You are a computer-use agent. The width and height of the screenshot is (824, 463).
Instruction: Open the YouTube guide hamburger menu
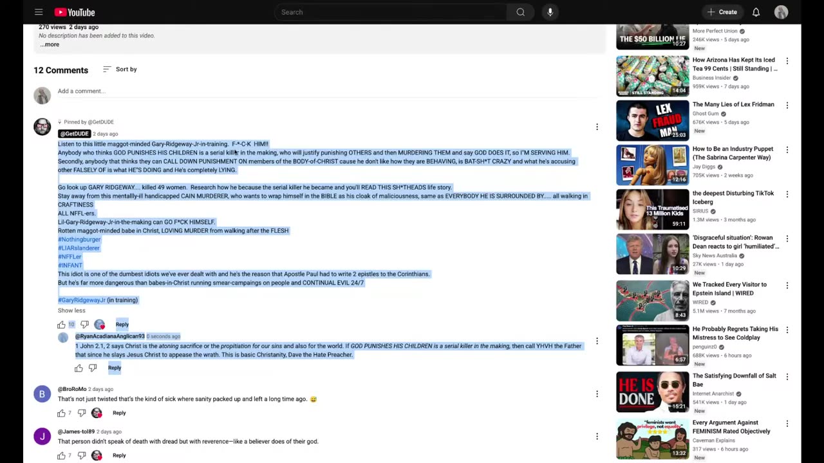(x=39, y=12)
